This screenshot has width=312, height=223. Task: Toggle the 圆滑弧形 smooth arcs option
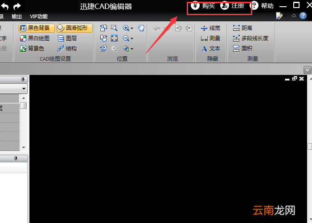coord(74,28)
